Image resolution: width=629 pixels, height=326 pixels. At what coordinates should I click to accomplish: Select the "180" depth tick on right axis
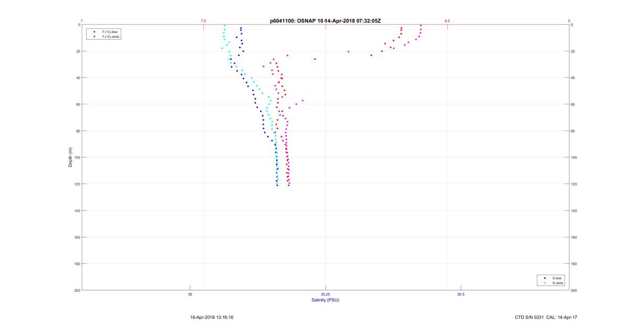[574, 264]
